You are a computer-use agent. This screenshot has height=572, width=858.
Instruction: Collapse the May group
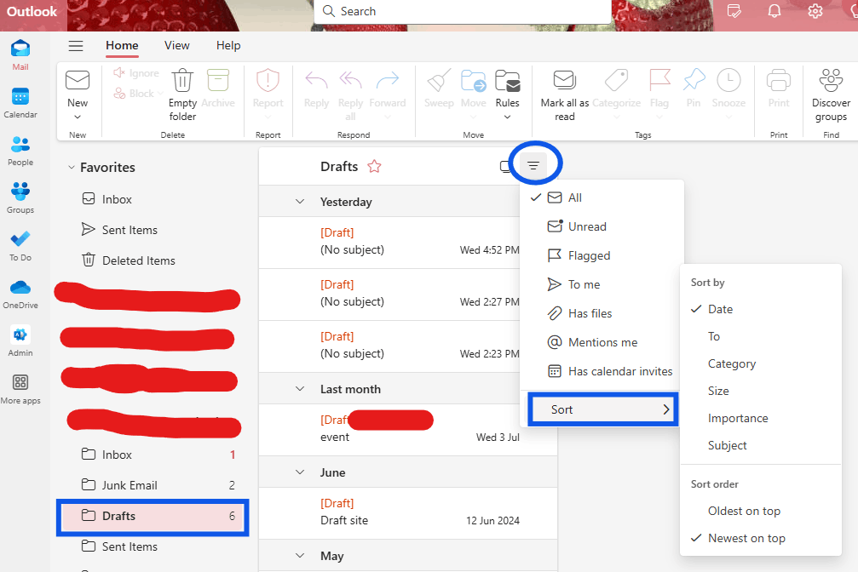[x=300, y=556]
